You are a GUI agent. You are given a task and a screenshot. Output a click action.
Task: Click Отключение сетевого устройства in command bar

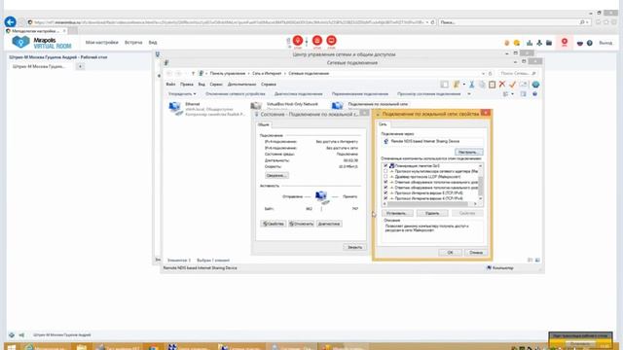[x=236, y=94]
